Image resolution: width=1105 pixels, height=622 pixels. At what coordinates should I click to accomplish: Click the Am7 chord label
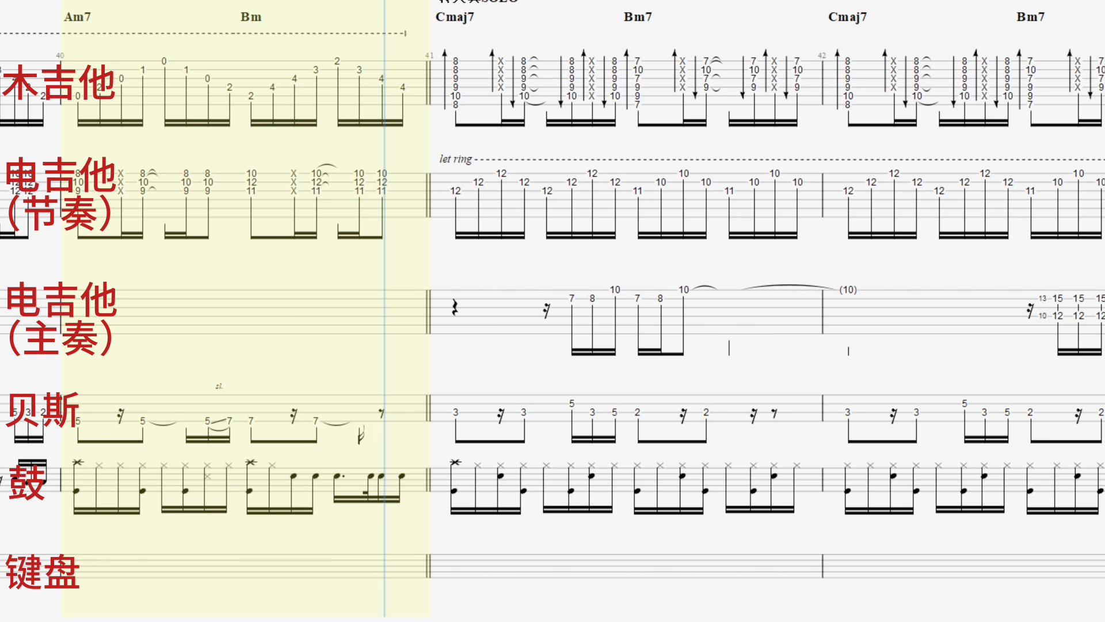(x=77, y=17)
